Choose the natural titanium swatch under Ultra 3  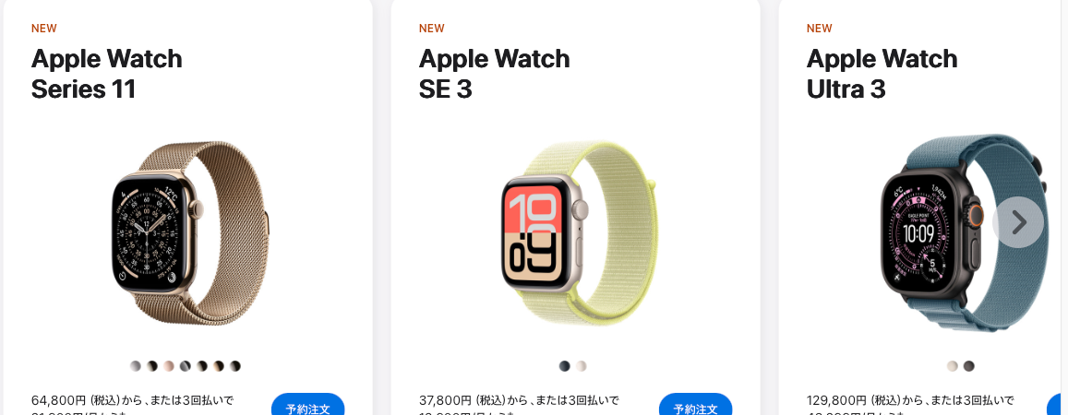click(x=953, y=366)
